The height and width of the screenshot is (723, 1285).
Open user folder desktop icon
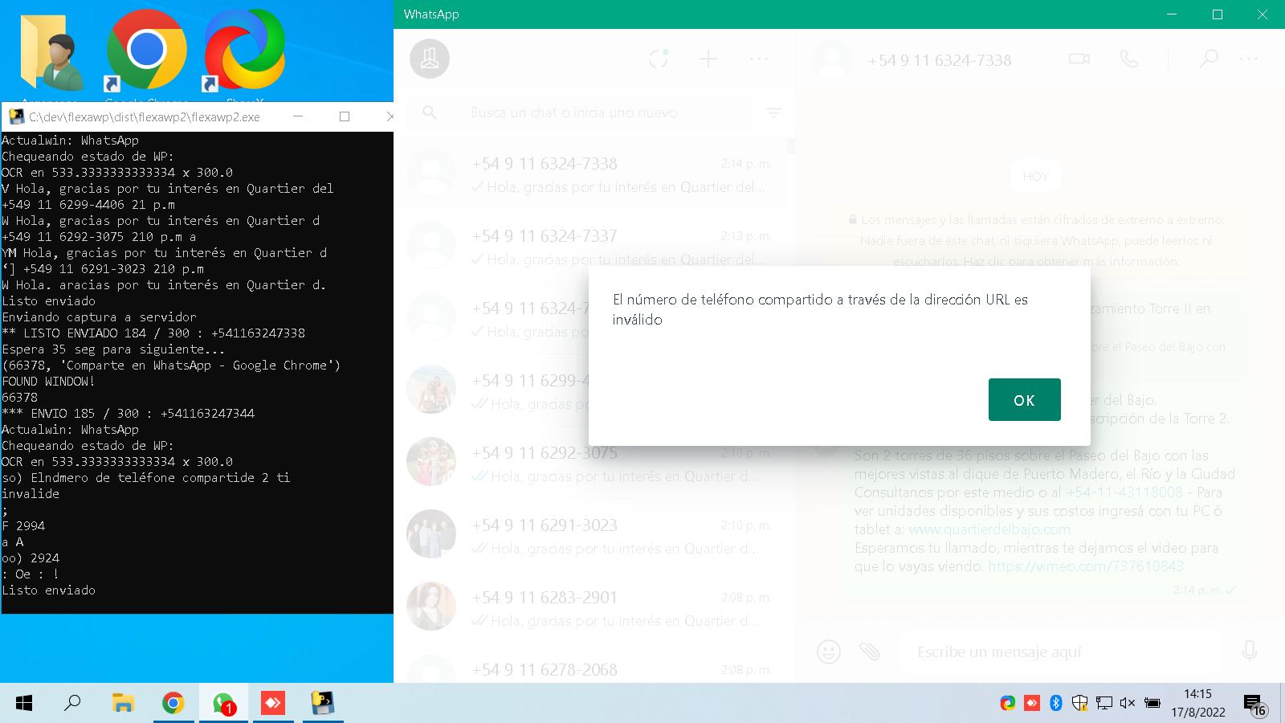tap(51, 53)
